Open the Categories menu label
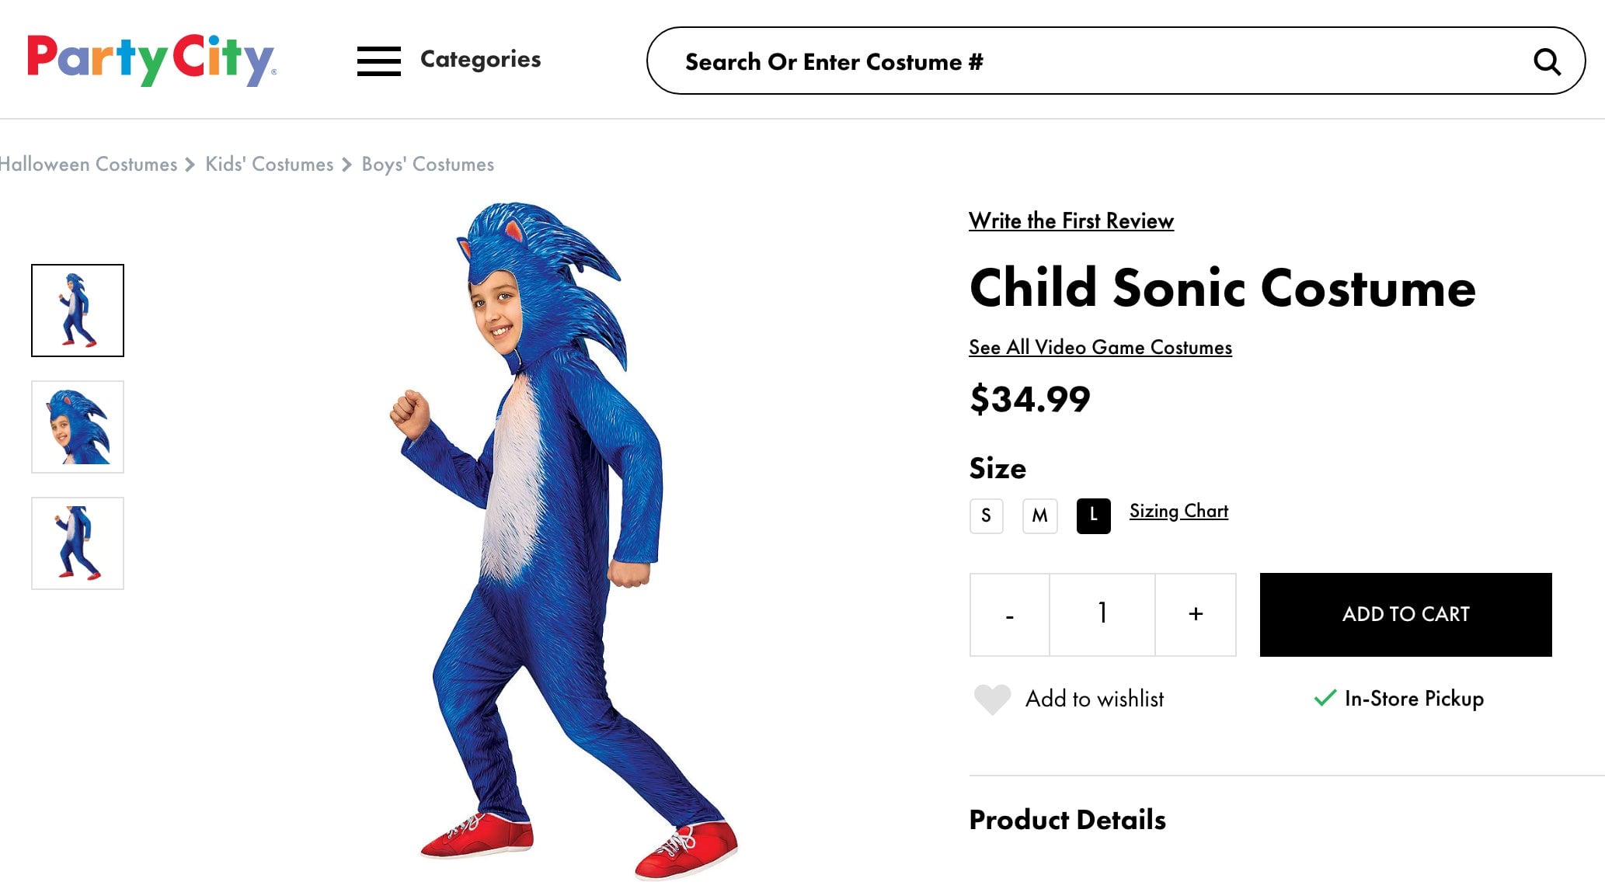Viewport: 1605px width, 885px height. click(480, 60)
